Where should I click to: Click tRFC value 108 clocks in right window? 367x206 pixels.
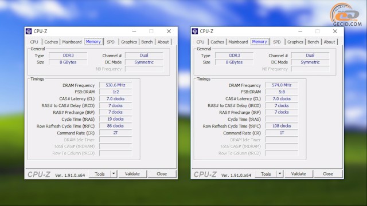coord(282,126)
